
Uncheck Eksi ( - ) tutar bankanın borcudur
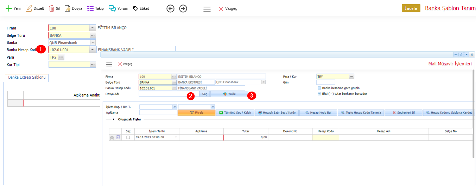[319, 94]
